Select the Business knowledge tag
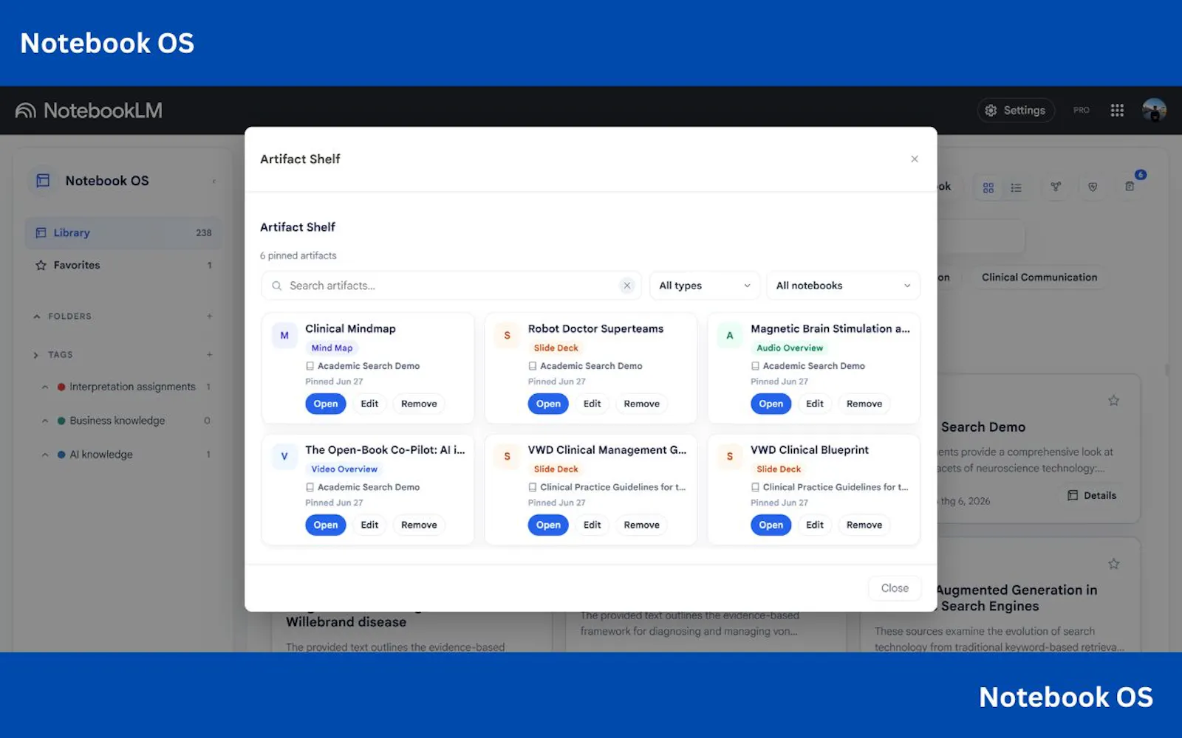The image size is (1182, 738). [x=117, y=421]
